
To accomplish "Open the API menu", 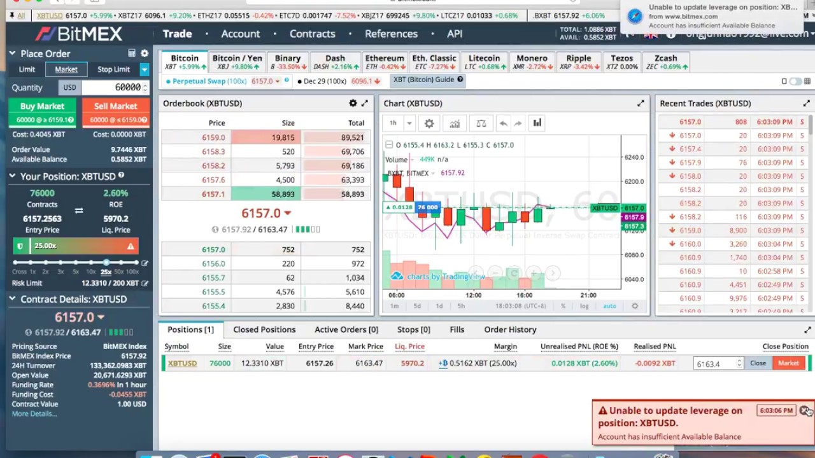I will click(455, 34).
